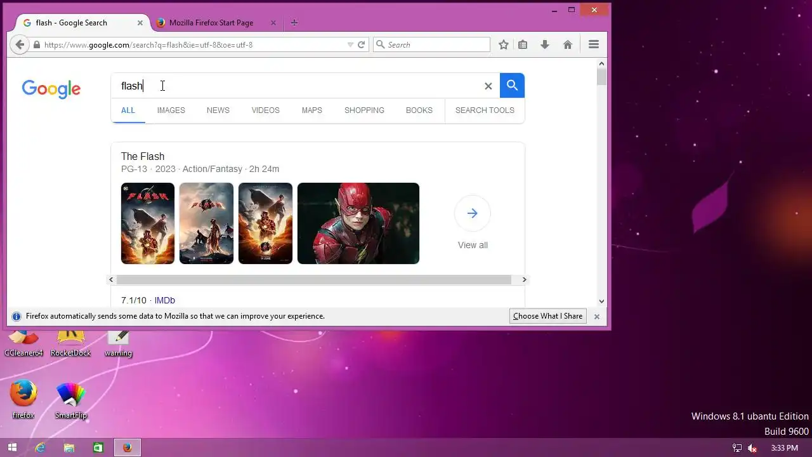The image size is (812, 457).
Task: Click Choose What I Share button
Action: coord(547,316)
